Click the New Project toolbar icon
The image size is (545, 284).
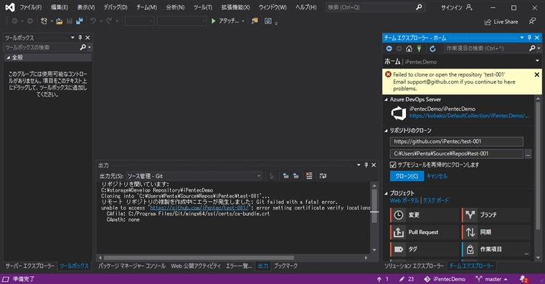tap(44, 21)
